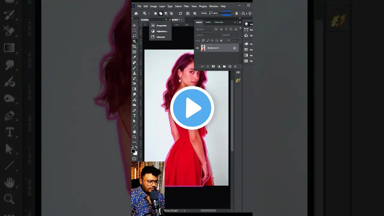Open the Normal blend mode dropdown
The height and width of the screenshot is (216, 384).
click(208, 35)
